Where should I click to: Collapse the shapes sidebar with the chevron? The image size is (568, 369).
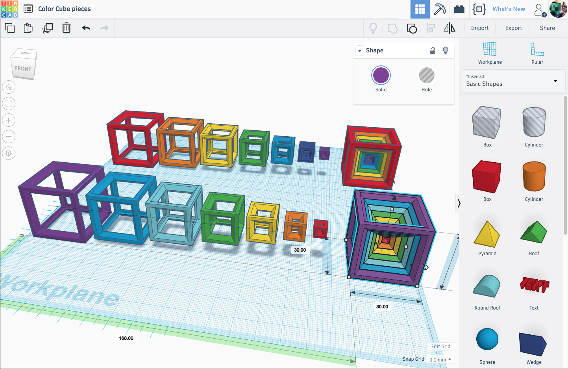pyautogui.click(x=459, y=203)
